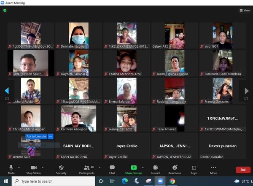253x186 pixels.
Task: Mute the microphone in Zoom toolbar
Action: (x=11, y=169)
